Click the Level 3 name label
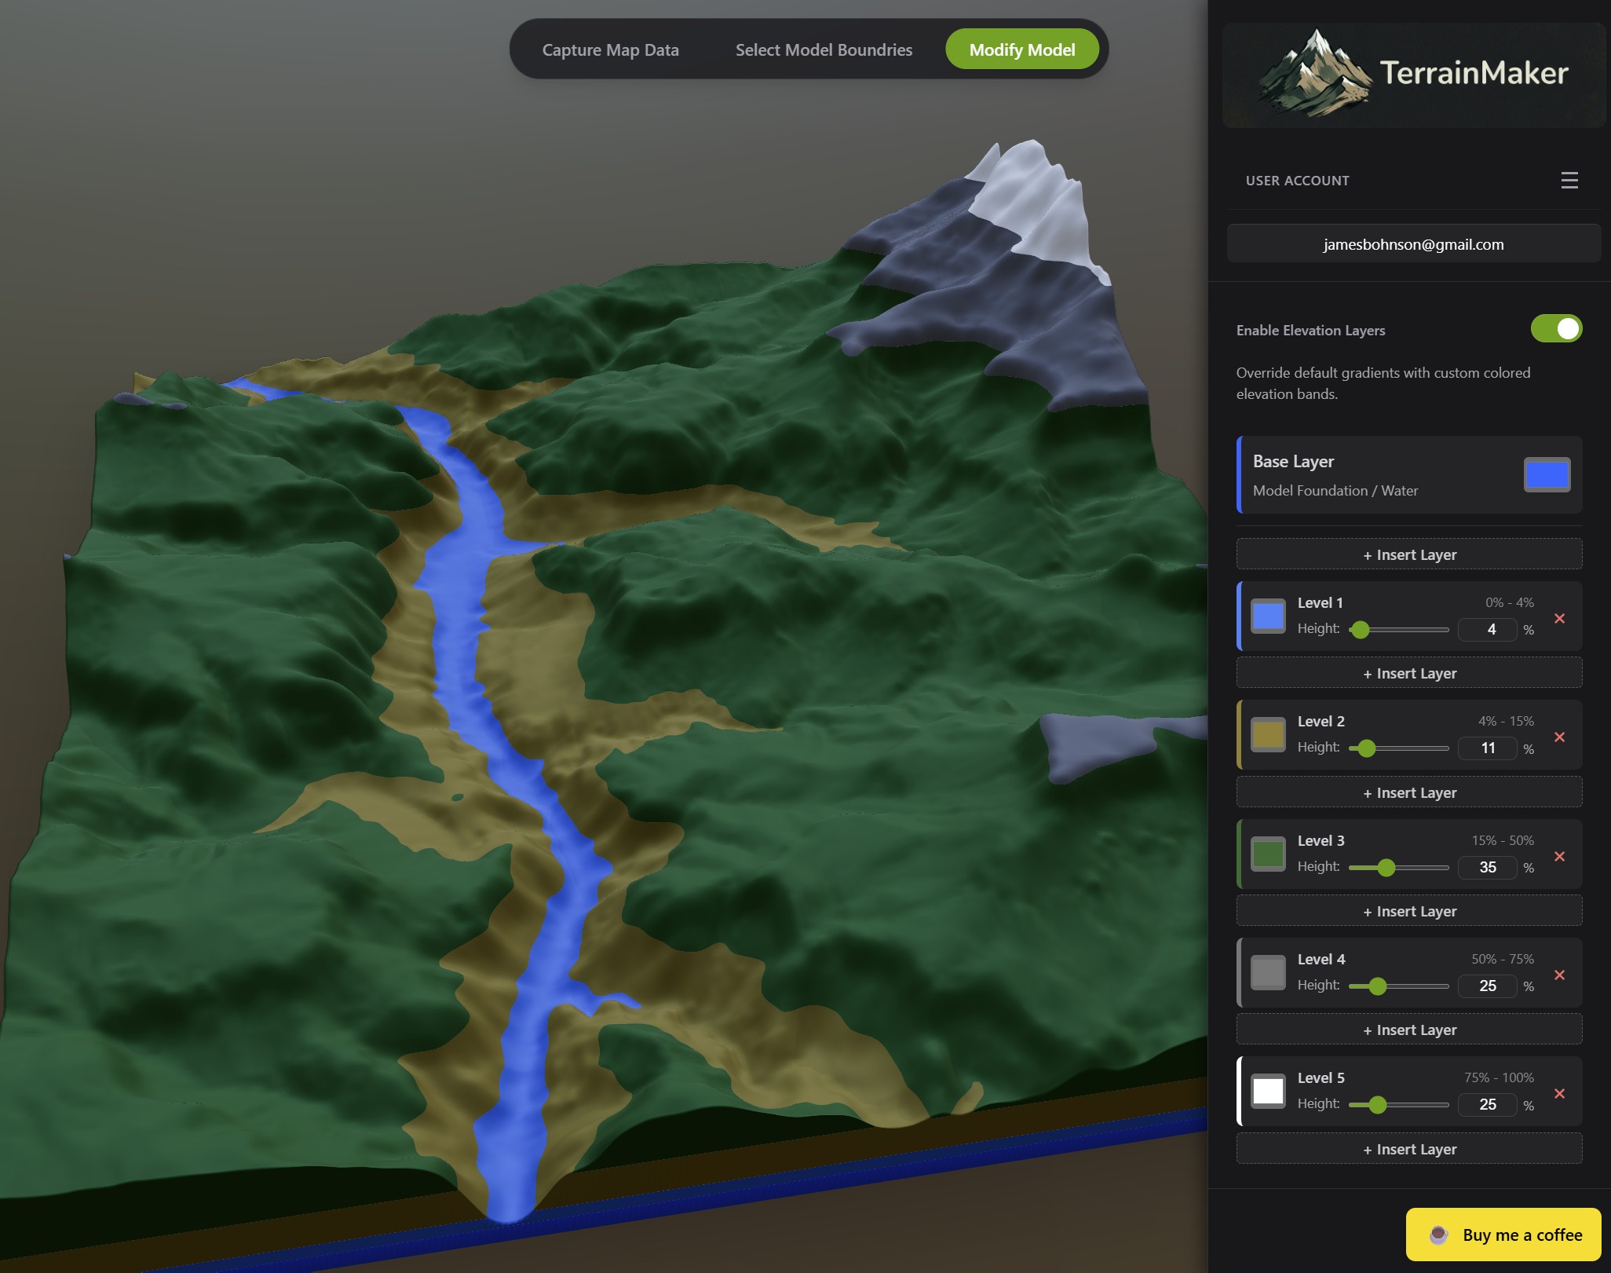This screenshot has width=1611, height=1273. [1321, 841]
